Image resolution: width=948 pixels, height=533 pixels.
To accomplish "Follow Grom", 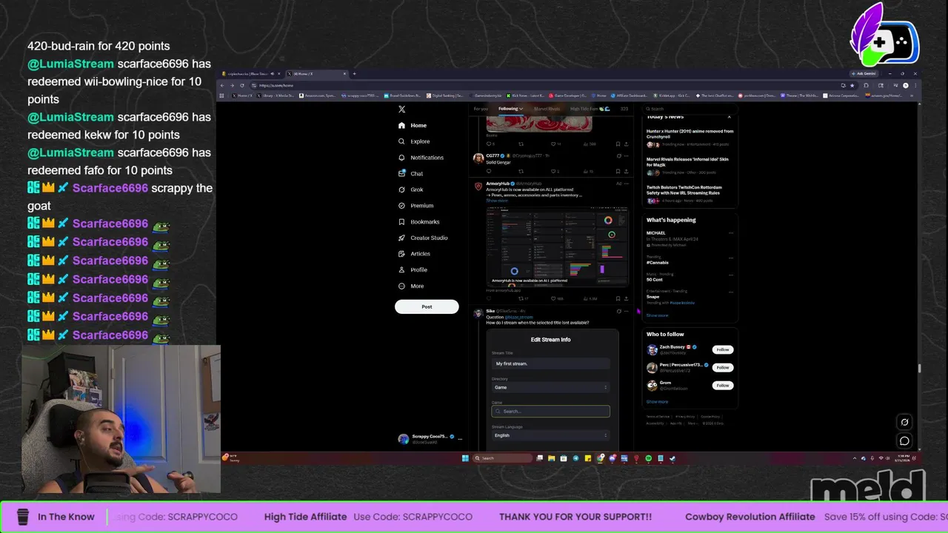I will pyautogui.click(x=722, y=385).
